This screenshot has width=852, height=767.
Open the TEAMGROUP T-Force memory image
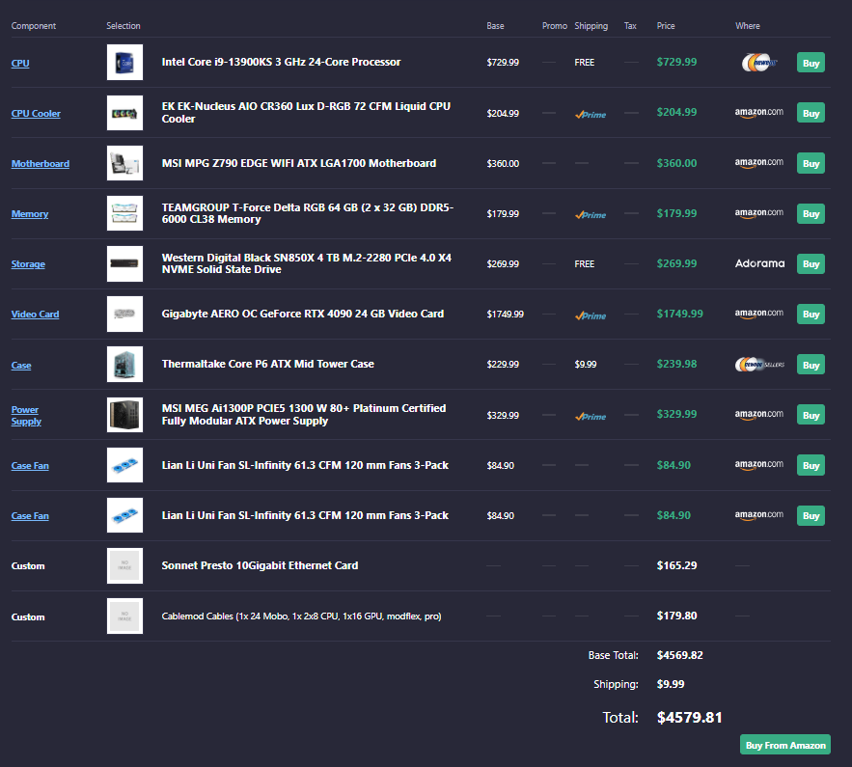(x=125, y=213)
